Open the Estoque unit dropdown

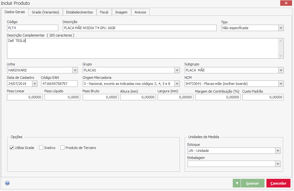(x=278, y=151)
